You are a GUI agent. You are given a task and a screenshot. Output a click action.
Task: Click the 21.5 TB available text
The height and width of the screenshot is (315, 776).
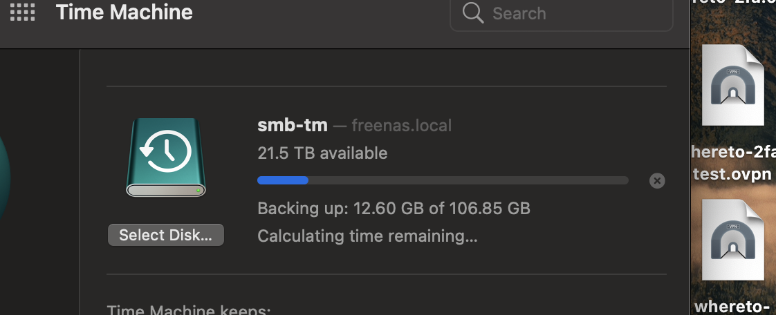point(322,153)
